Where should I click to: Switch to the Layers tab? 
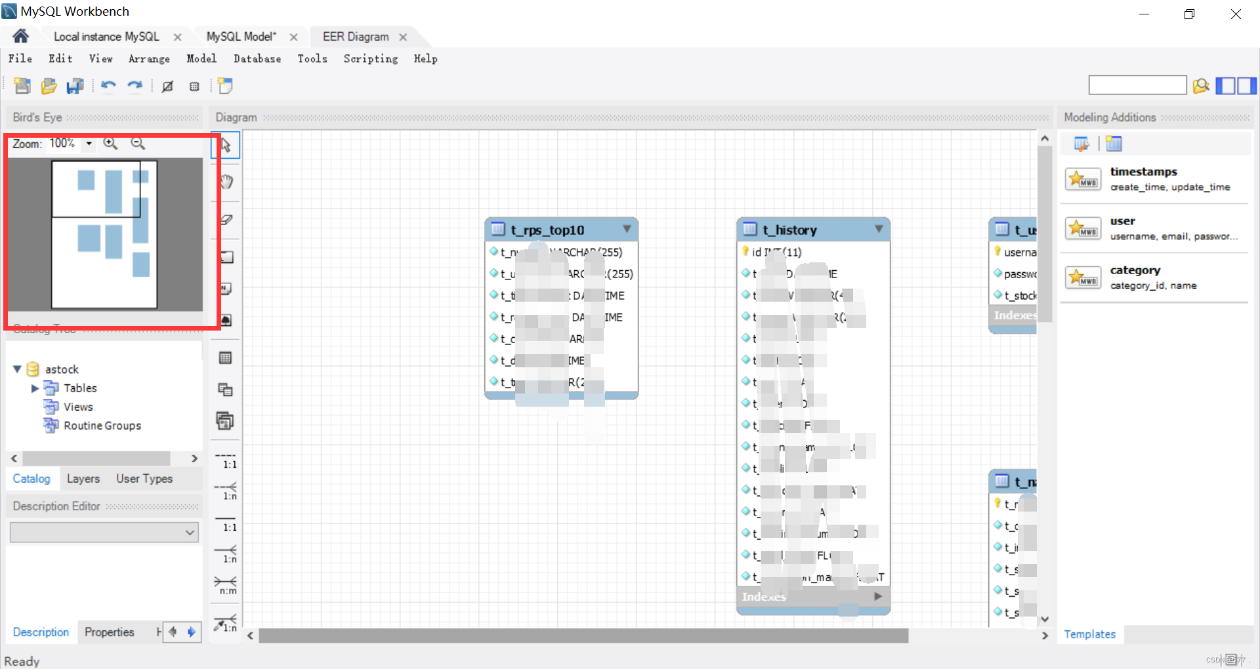pyautogui.click(x=83, y=479)
